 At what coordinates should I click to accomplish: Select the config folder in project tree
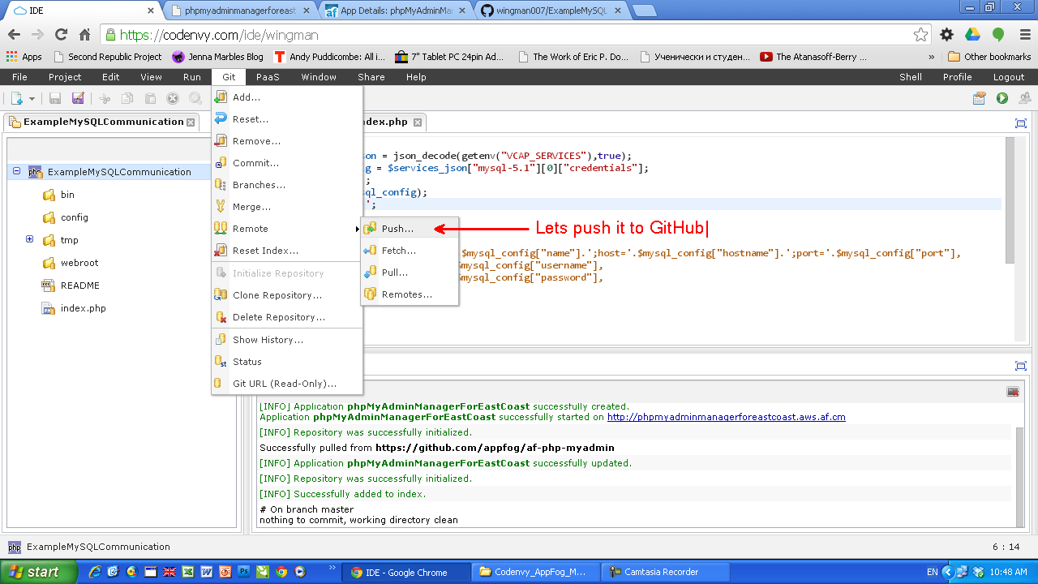pyautogui.click(x=74, y=217)
